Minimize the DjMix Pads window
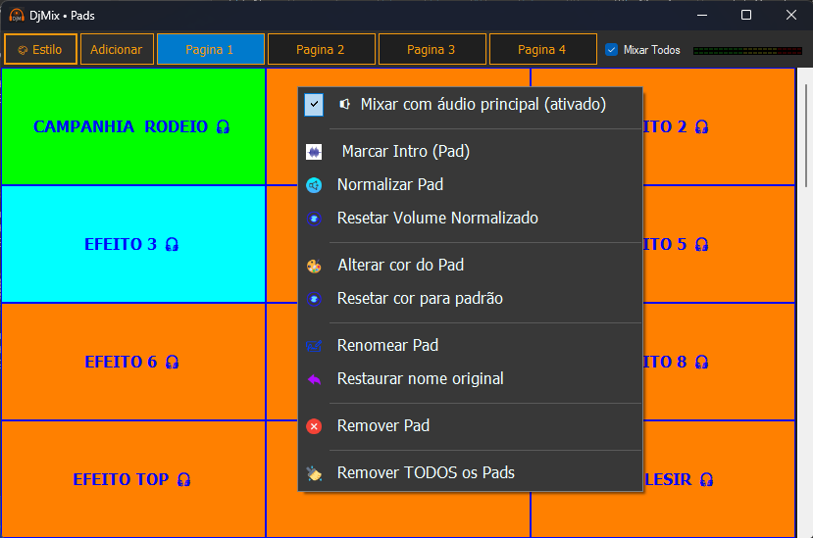 pyautogui.click(x=702, y=15)
